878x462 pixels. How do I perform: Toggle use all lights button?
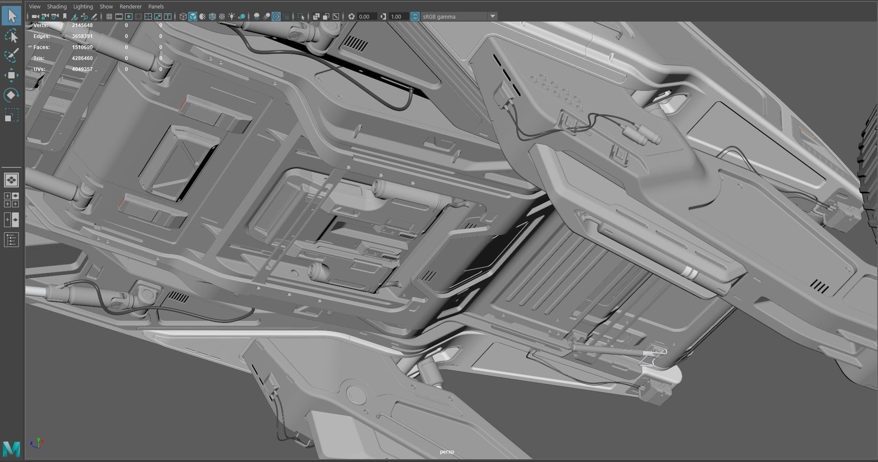coord(232,16)
